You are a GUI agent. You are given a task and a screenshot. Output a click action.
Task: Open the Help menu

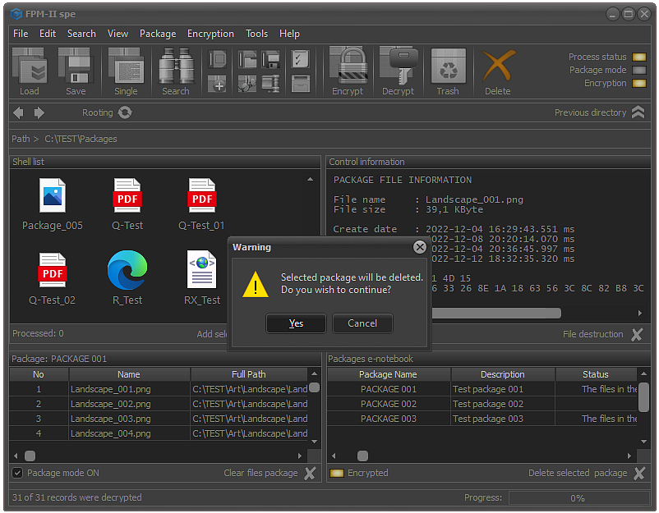pyautogui.click(x=289, y=34)
